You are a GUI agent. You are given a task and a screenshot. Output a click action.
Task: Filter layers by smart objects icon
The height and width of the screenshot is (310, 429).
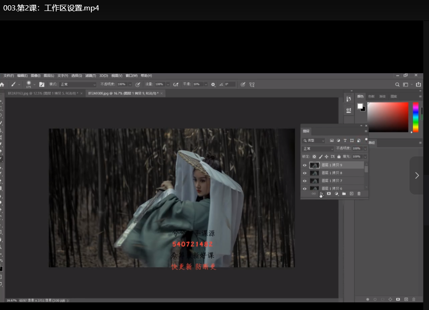(359, 141)
